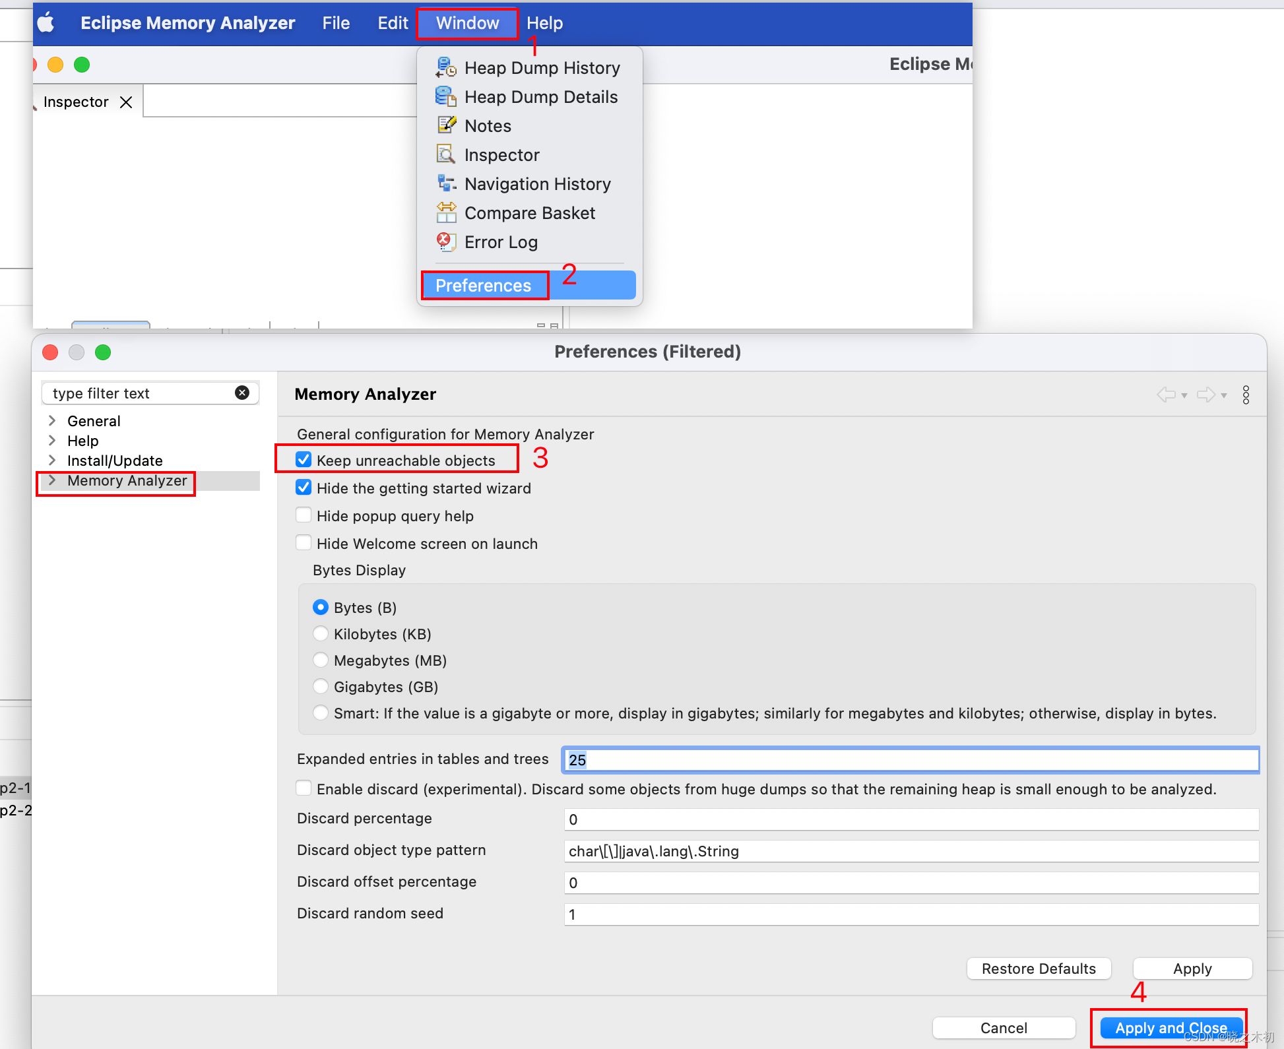Open the forward history dropdown arrow
The width and height of the screenshot is (1284, 1049).
pos(1224,396)
